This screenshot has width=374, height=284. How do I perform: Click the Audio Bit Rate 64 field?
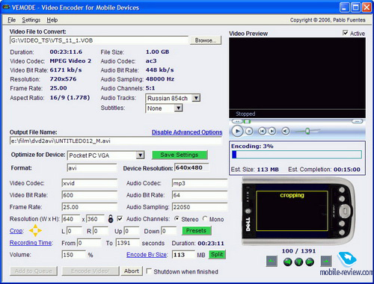click(200, 195)
